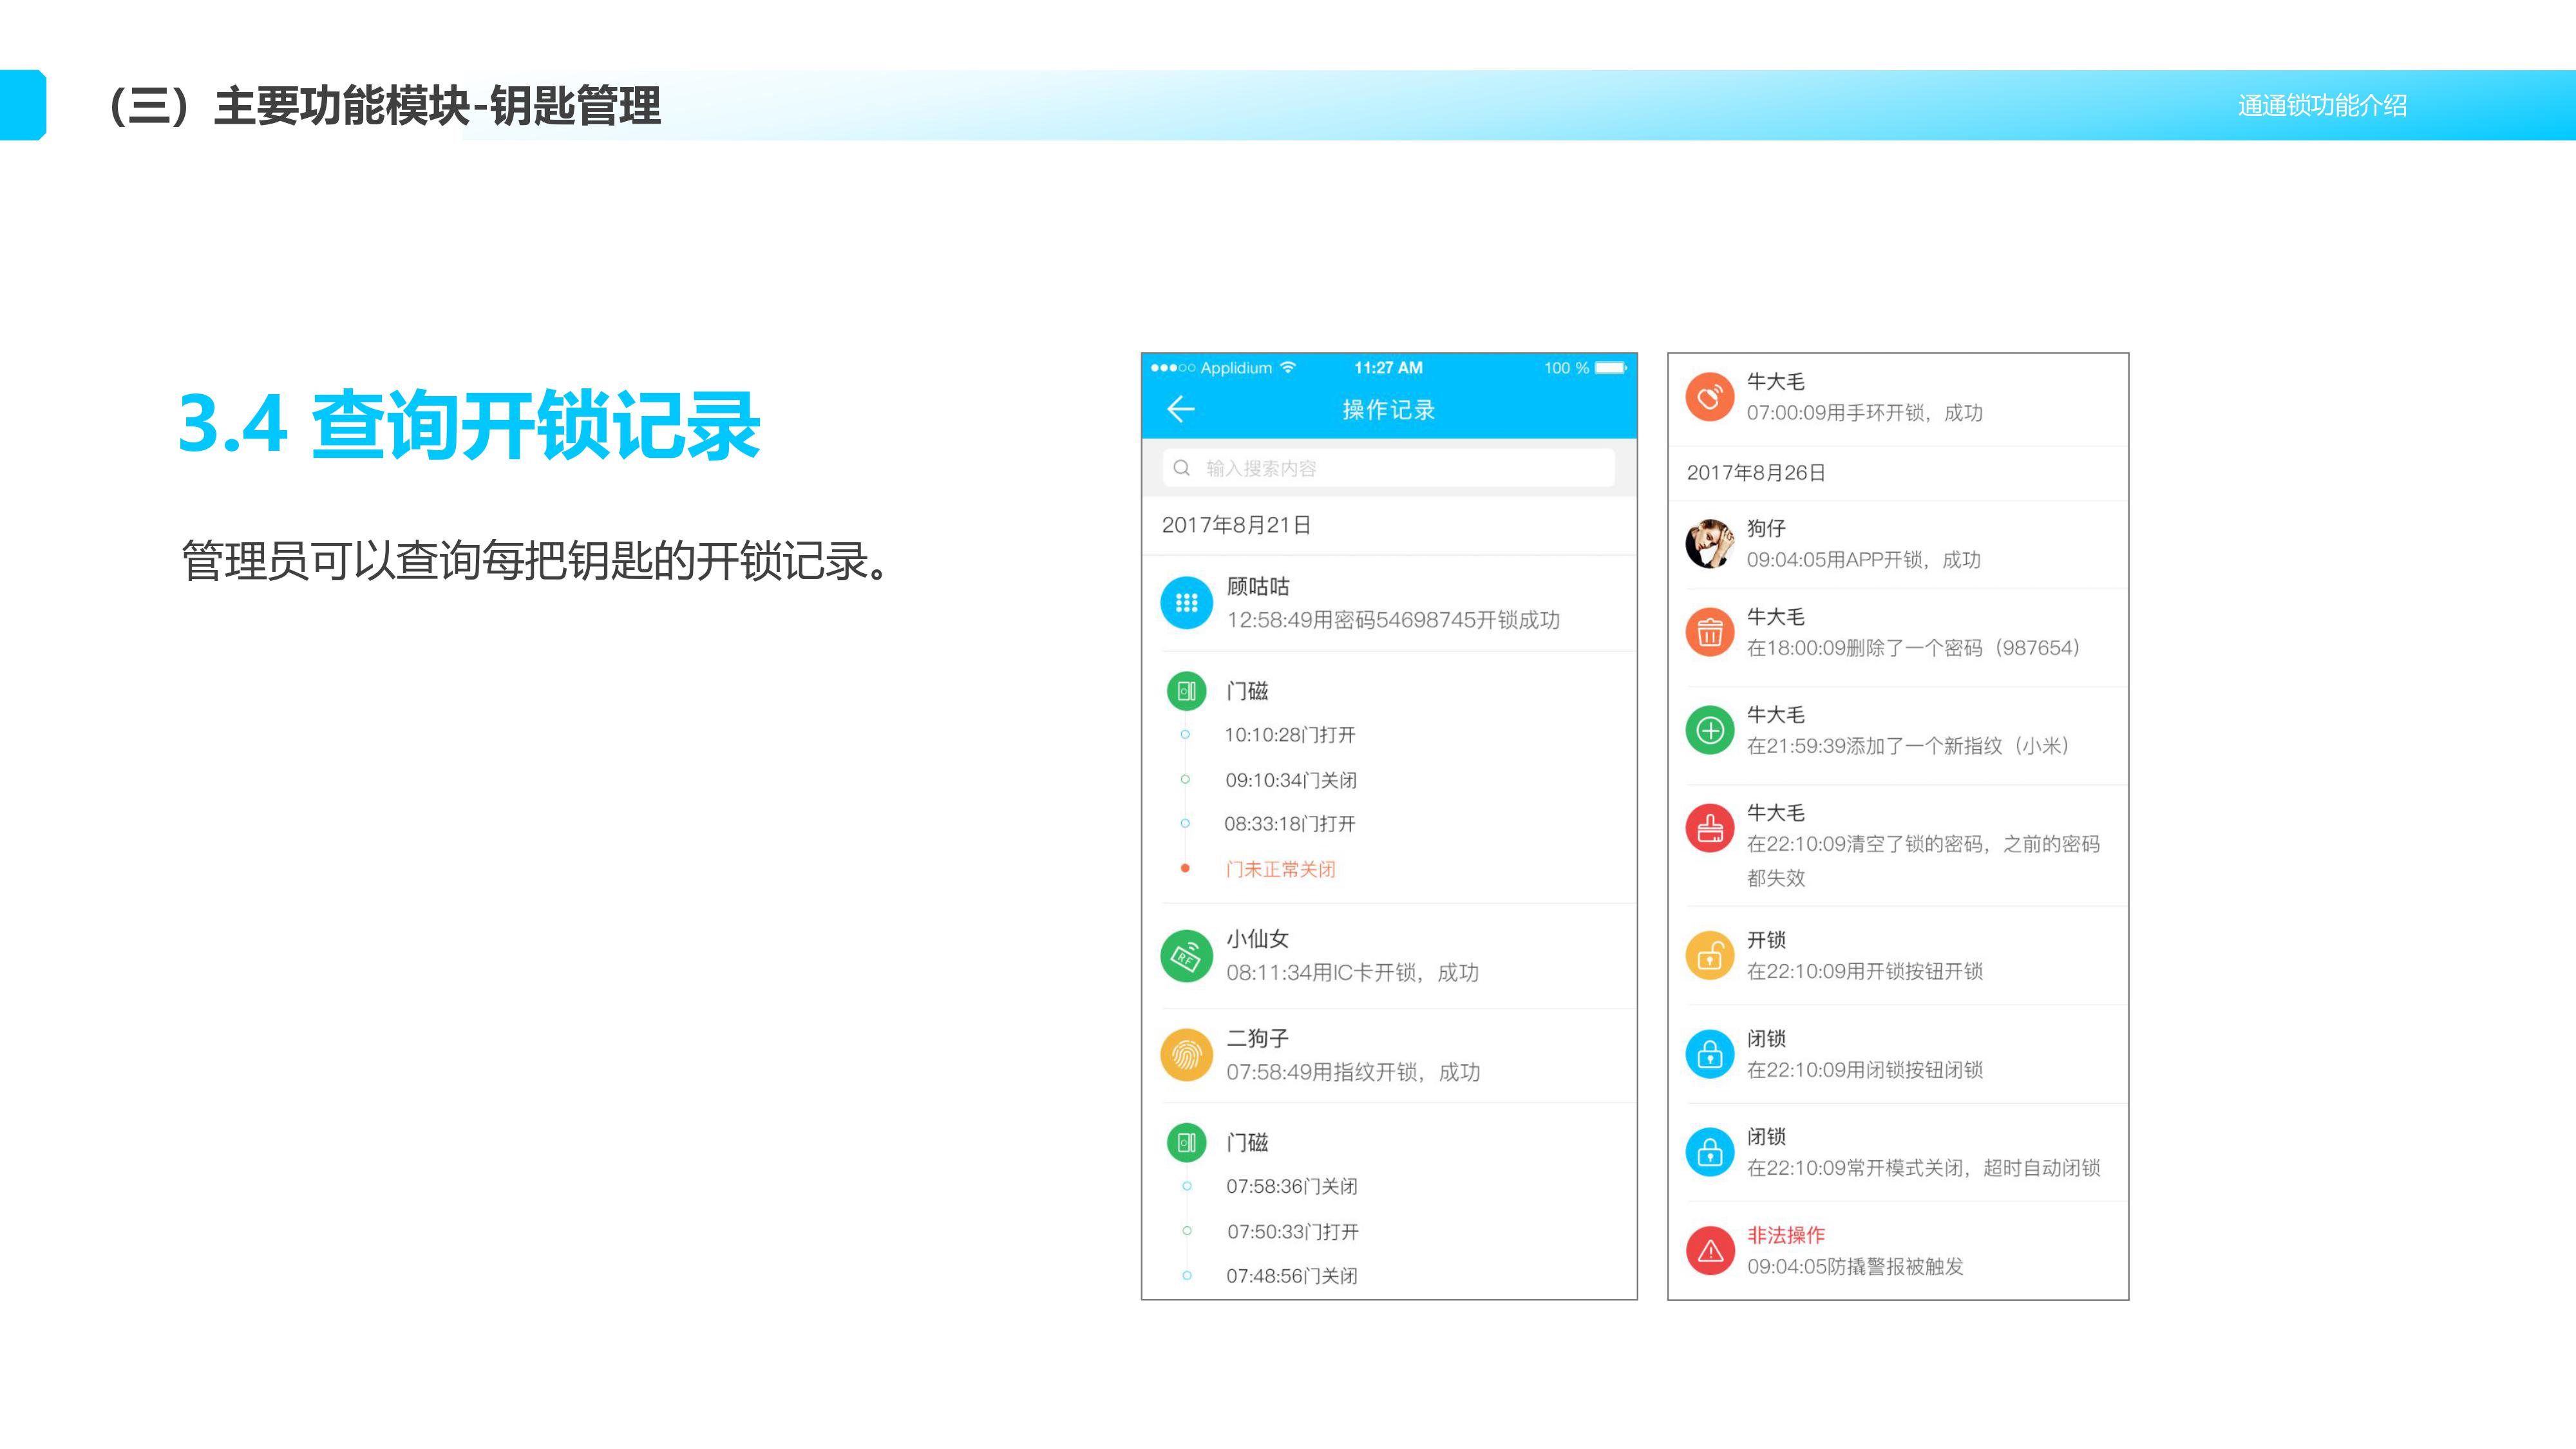Click the red warning triangle beside 非法操作

click(x=1710, y=1251)
